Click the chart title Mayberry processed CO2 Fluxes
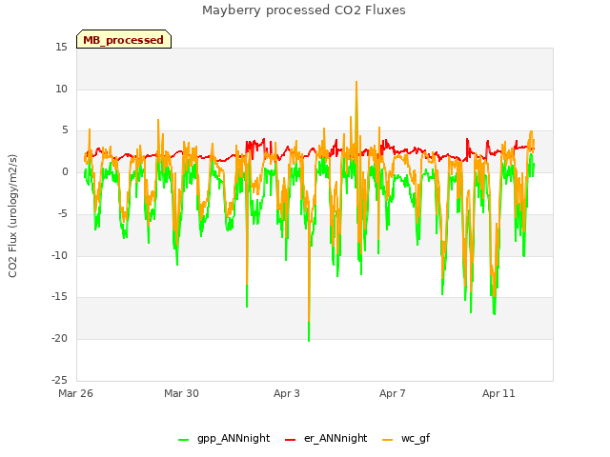The image size is (610, 457). coord(304,10)
